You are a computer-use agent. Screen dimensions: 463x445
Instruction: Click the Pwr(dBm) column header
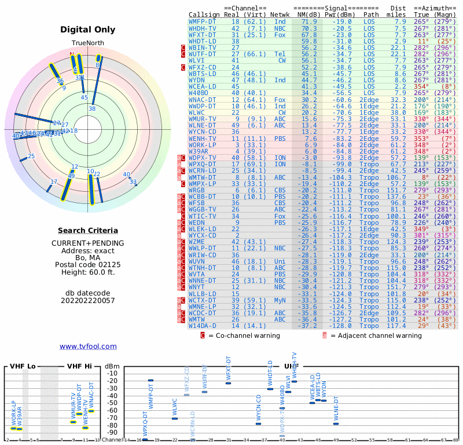tap(340, 14)
